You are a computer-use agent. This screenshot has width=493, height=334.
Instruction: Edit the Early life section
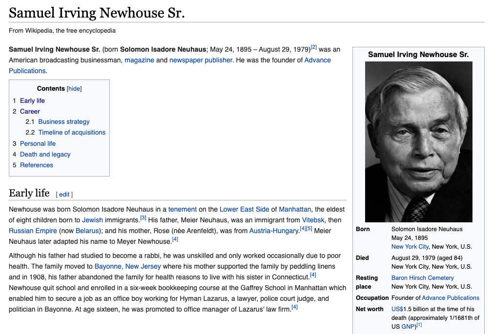(64, 194)
